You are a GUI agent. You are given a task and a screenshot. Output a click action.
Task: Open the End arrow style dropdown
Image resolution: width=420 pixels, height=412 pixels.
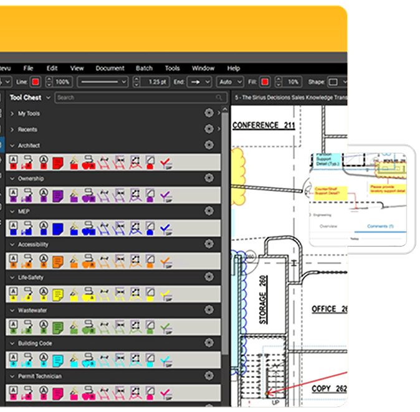point(199,82)
